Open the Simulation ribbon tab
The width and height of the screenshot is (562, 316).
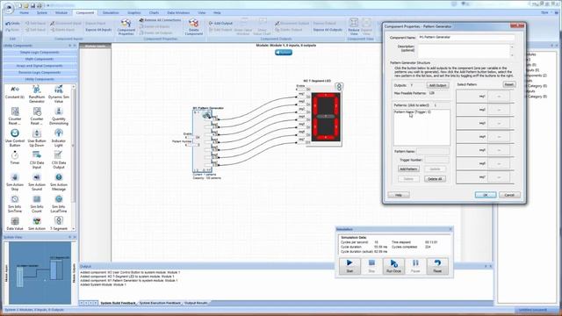(x=111, y=12)
